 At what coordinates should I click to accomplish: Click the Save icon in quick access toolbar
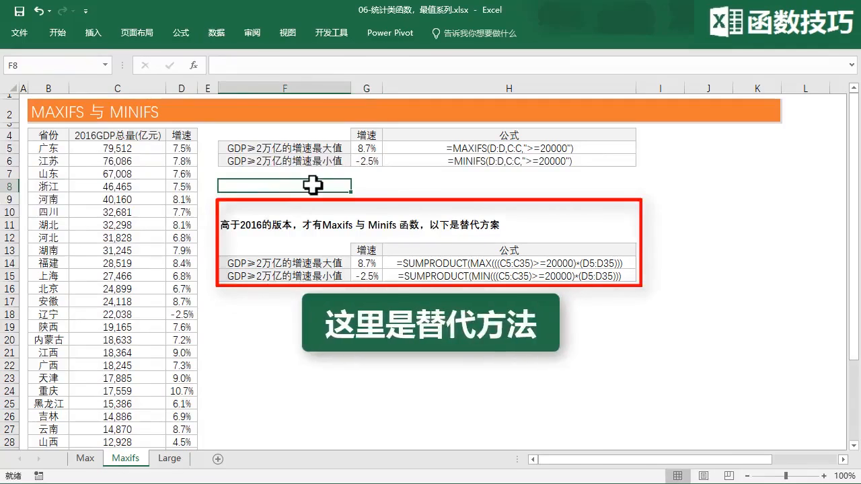(19, 11)
